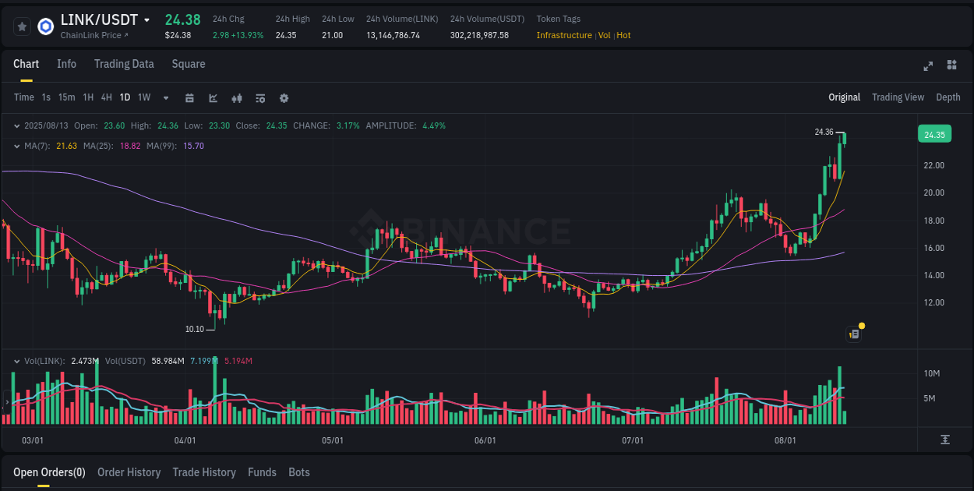Click the chart message icon with yellow dot
Screen dimensions: 974x491
tap(853, 334)
